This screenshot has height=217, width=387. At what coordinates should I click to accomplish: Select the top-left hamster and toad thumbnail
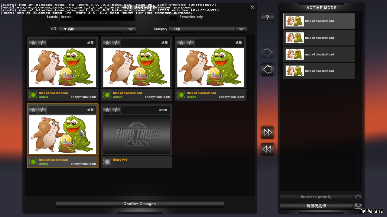[x=63, y=68]
